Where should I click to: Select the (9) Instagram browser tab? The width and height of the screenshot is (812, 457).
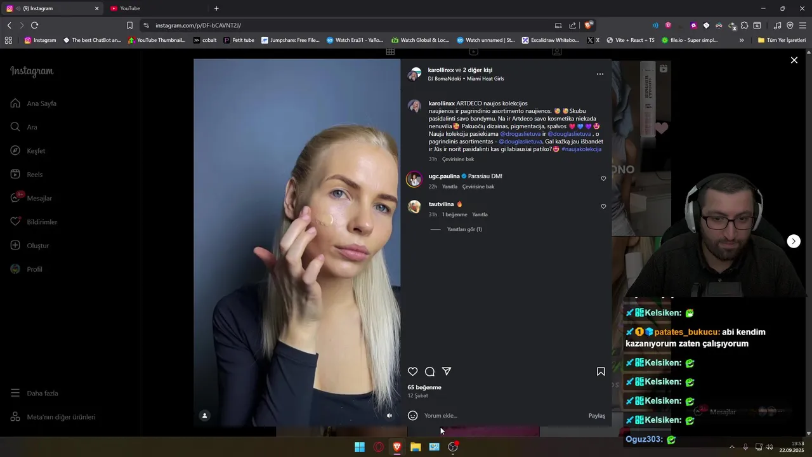53,8
